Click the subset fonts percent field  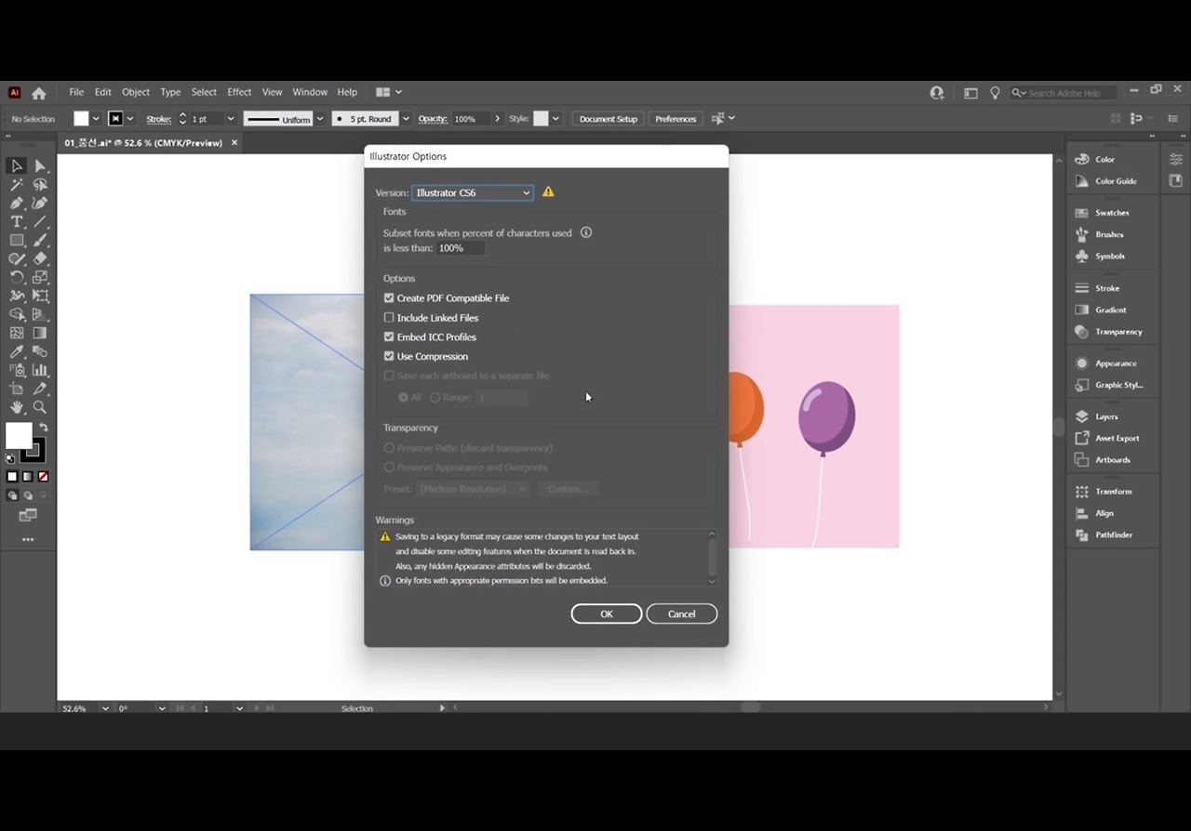tap(462, 248)
